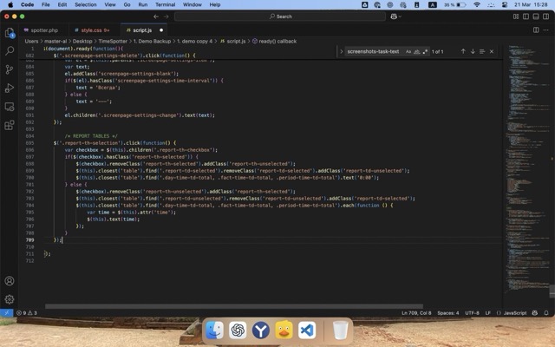Open the Run and Debug view
The height and width of the screenshot is (347, 555).
tap(10, 88)
